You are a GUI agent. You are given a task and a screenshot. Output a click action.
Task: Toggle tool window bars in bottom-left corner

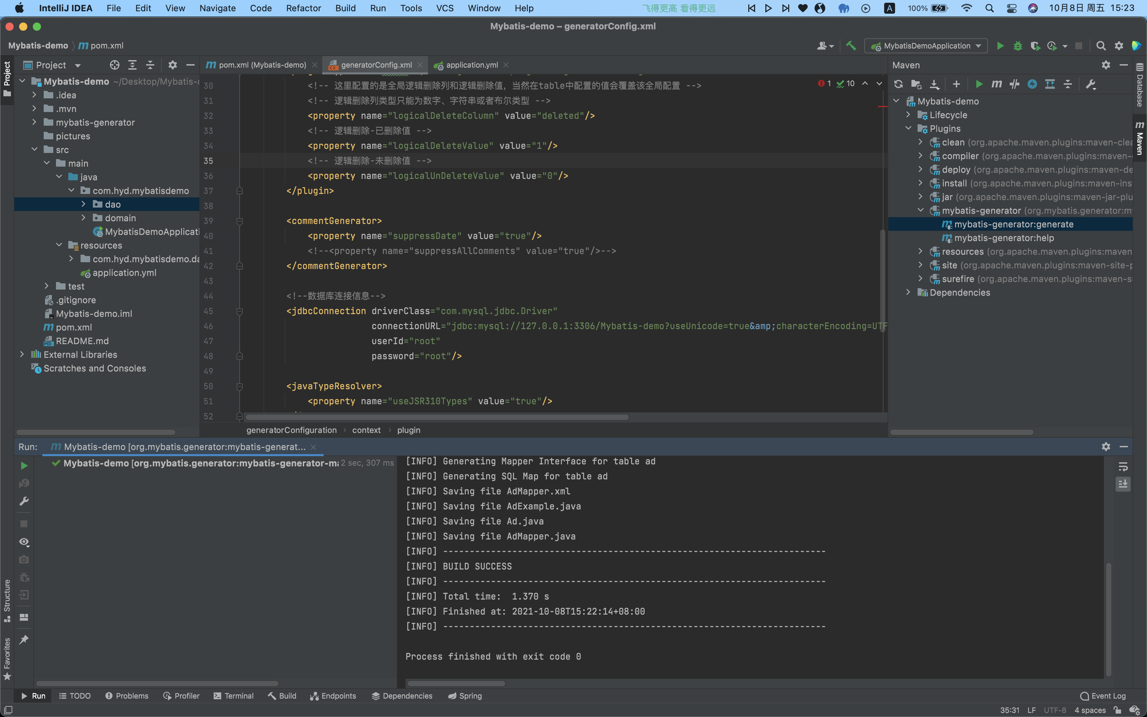coord(8,710)
